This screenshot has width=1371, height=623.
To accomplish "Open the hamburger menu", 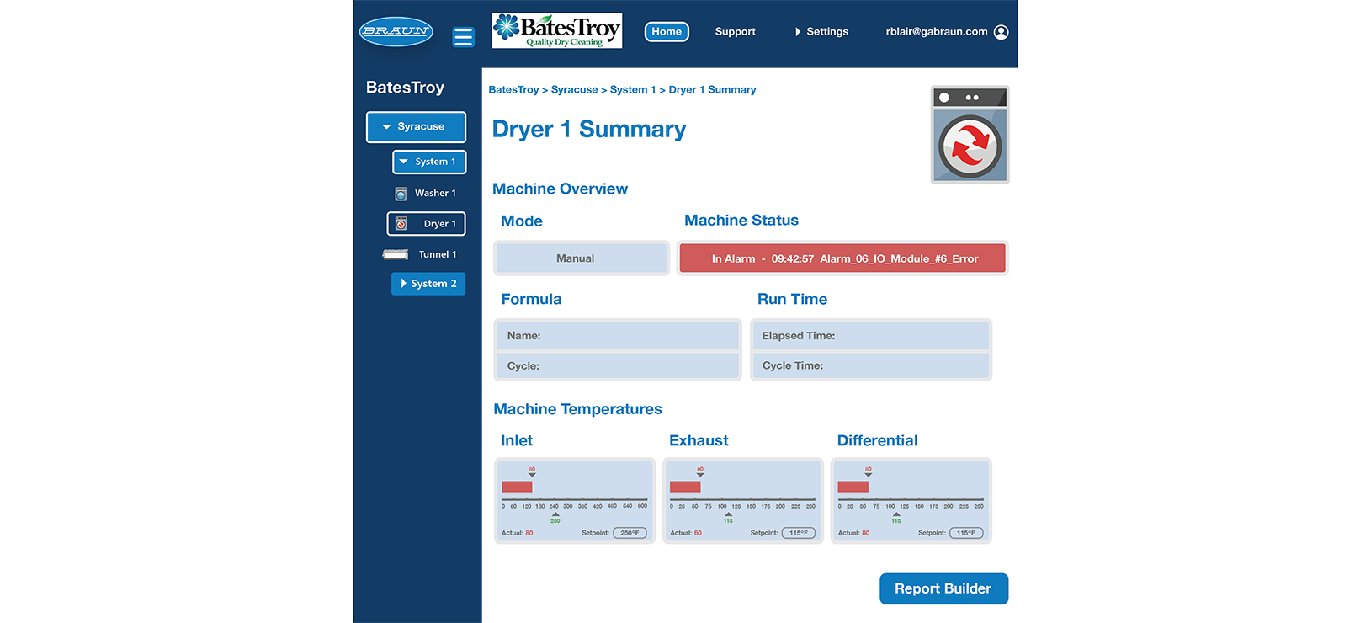I will pyautogui.click(x=463, y=37).
